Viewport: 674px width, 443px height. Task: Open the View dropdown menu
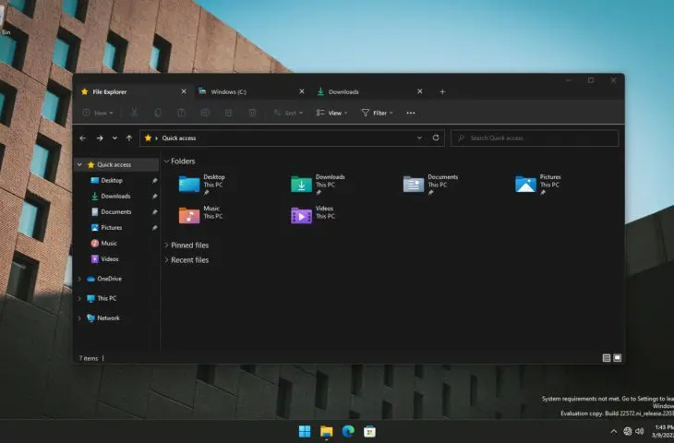pos(331,113)
